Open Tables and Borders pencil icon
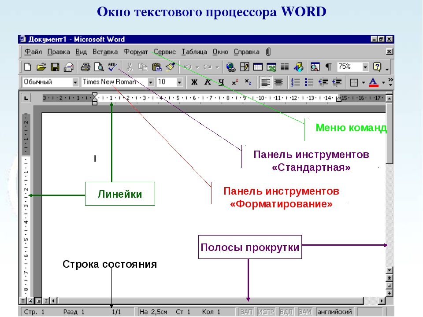 [x=245, y=66]
